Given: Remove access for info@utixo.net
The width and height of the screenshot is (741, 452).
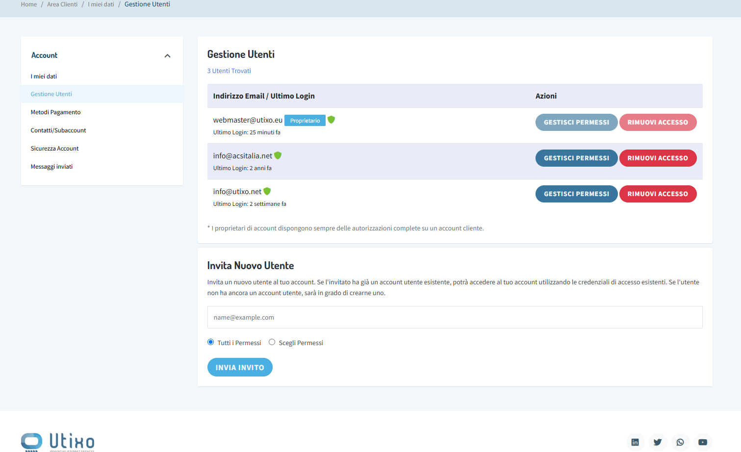Looking at the screenshot, I should point(658,194).
